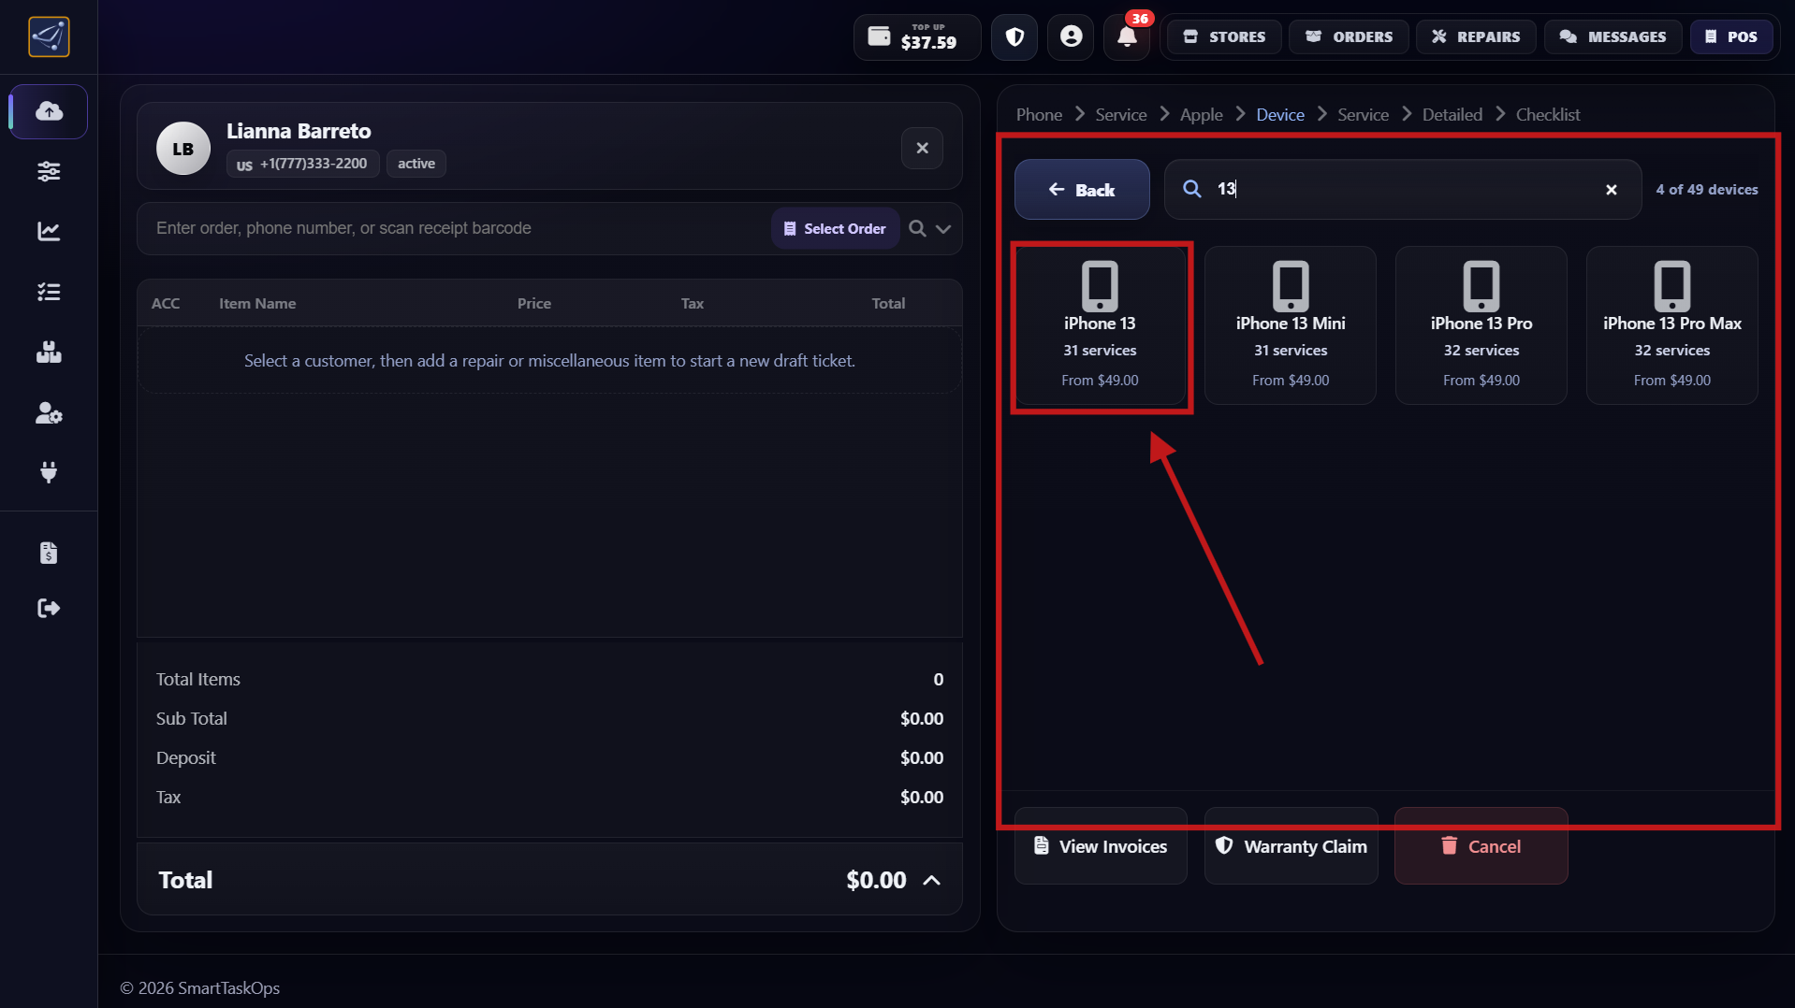
Task: Go to the POS tab
Action: click(1731, 37)
